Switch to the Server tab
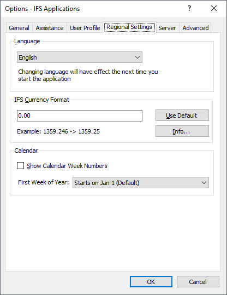227x295 pixels. [167, 28]
